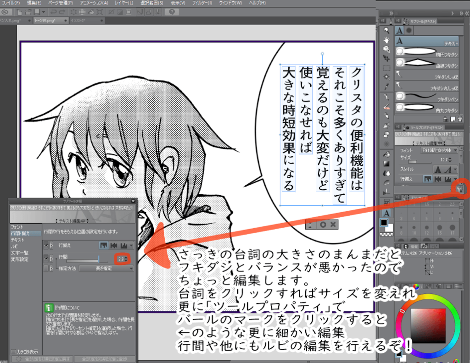Click the redo arrow in command bar

pos(62,12)
